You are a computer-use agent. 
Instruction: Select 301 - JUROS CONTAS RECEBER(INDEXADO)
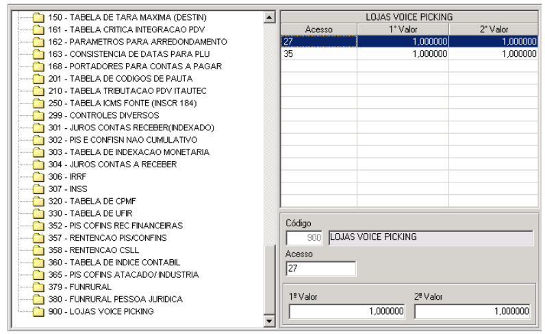tap(131, 128)
